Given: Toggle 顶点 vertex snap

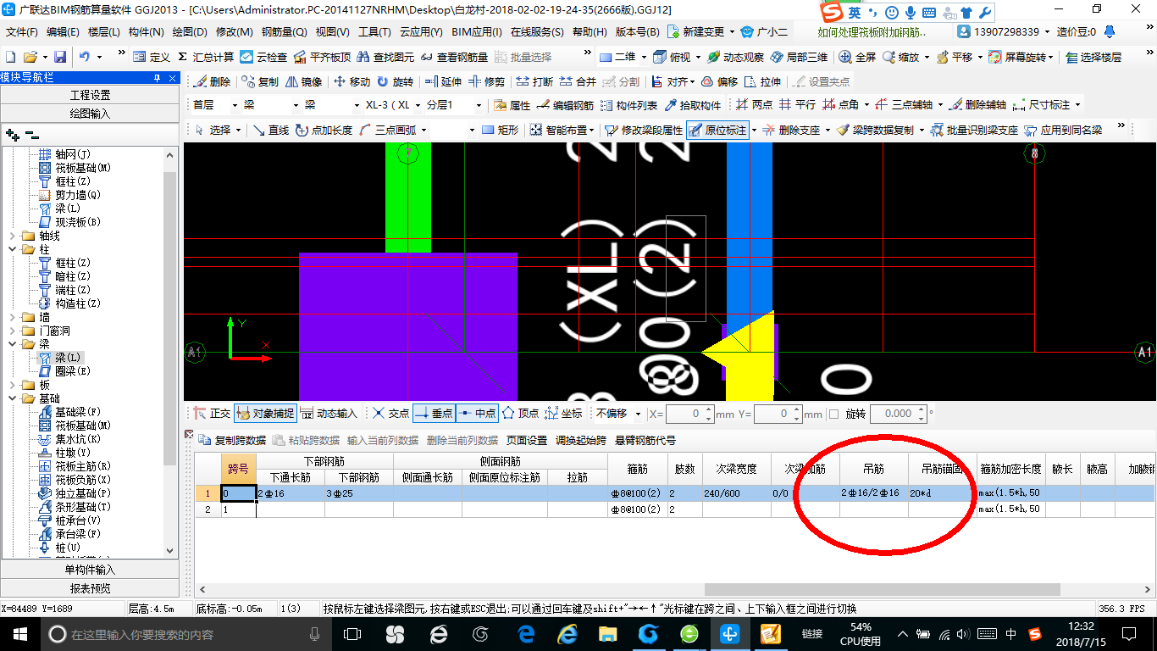Looking at the screenshot, I should click(520, 414).
